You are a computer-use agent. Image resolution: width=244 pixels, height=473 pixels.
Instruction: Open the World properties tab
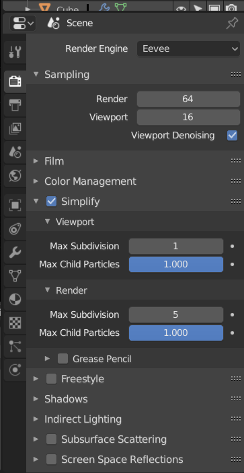[15, 175]
